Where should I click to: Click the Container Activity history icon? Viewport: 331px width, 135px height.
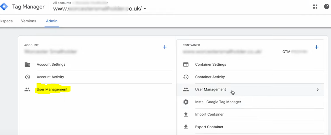tap(186, 77)
